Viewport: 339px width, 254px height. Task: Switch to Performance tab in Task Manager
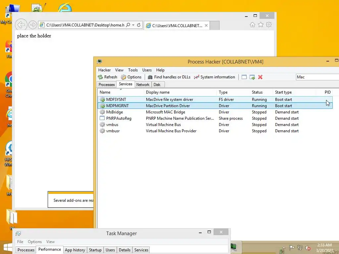[x=50, y=249]
